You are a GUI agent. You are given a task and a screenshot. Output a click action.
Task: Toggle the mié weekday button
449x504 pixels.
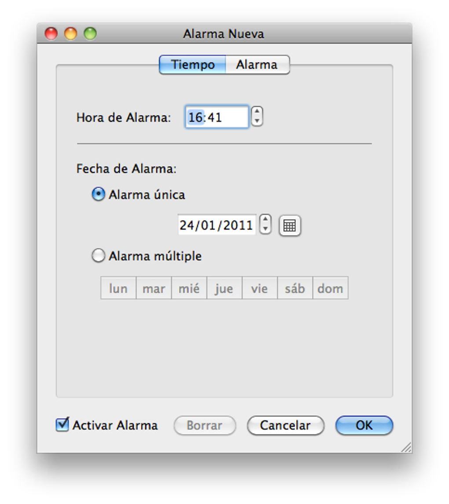coord(189,288)
